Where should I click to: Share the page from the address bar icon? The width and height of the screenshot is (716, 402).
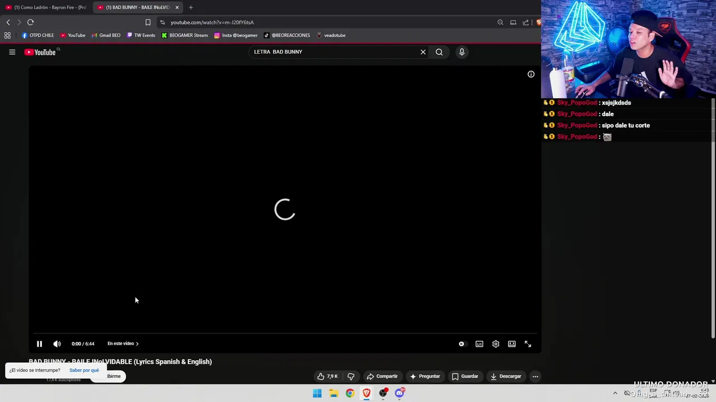click(526, 22)
